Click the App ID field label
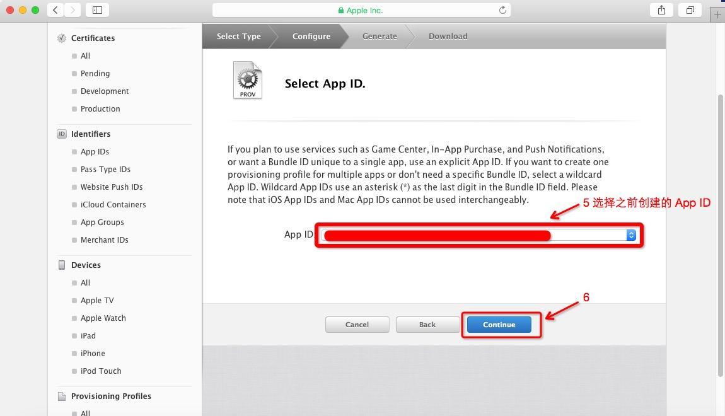Image resolution: width=725 pixels, height=416 pixels. [x=299, y=234]
